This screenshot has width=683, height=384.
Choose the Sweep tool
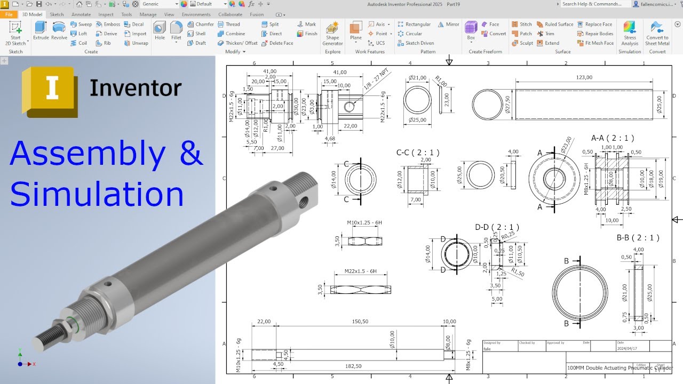[81, 24]
